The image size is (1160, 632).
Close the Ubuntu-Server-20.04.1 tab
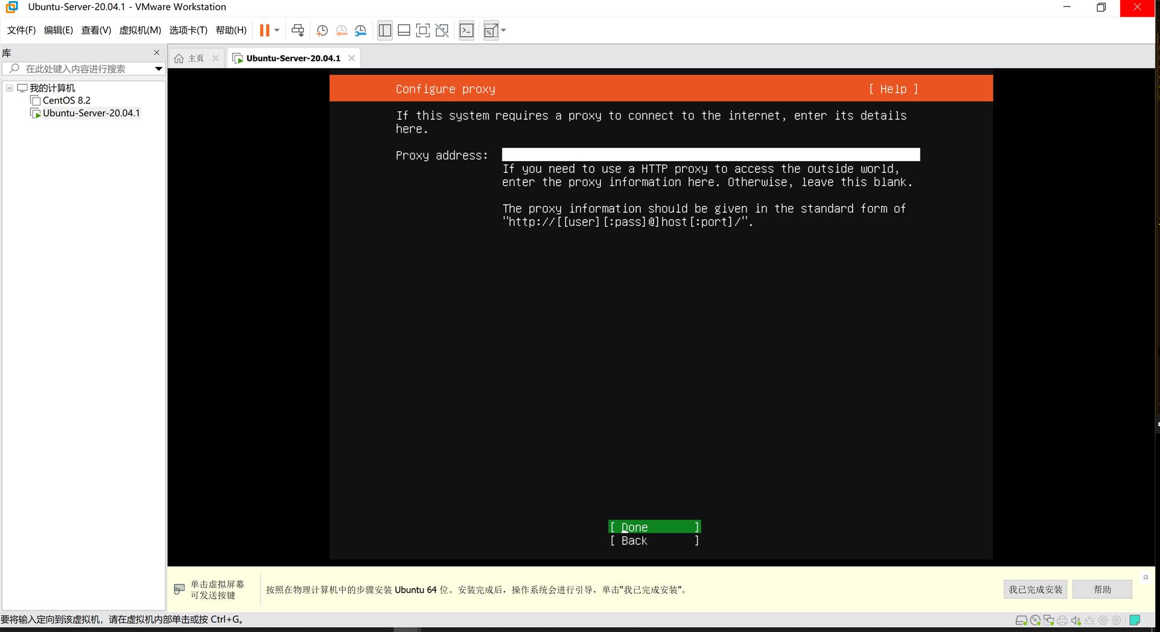tap(351, 58)
